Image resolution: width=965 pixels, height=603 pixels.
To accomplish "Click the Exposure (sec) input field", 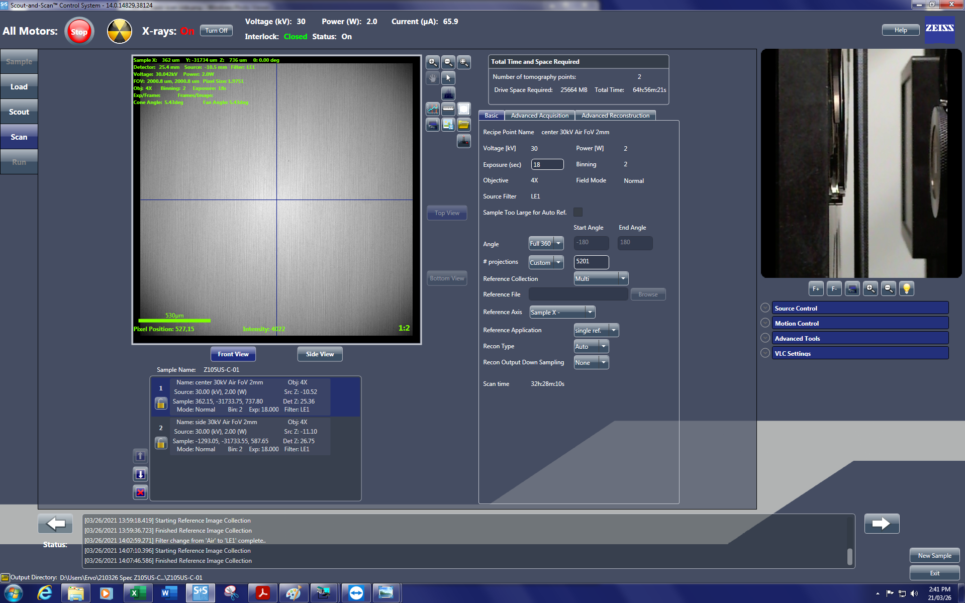I will click(547, 164).
